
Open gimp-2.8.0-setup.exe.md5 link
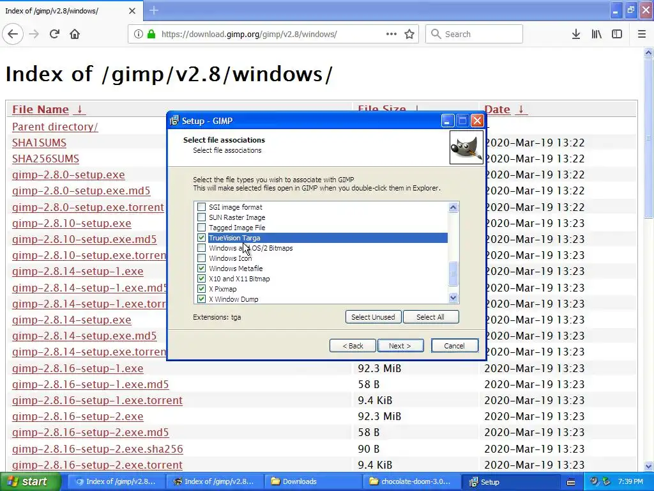point(81,191)
